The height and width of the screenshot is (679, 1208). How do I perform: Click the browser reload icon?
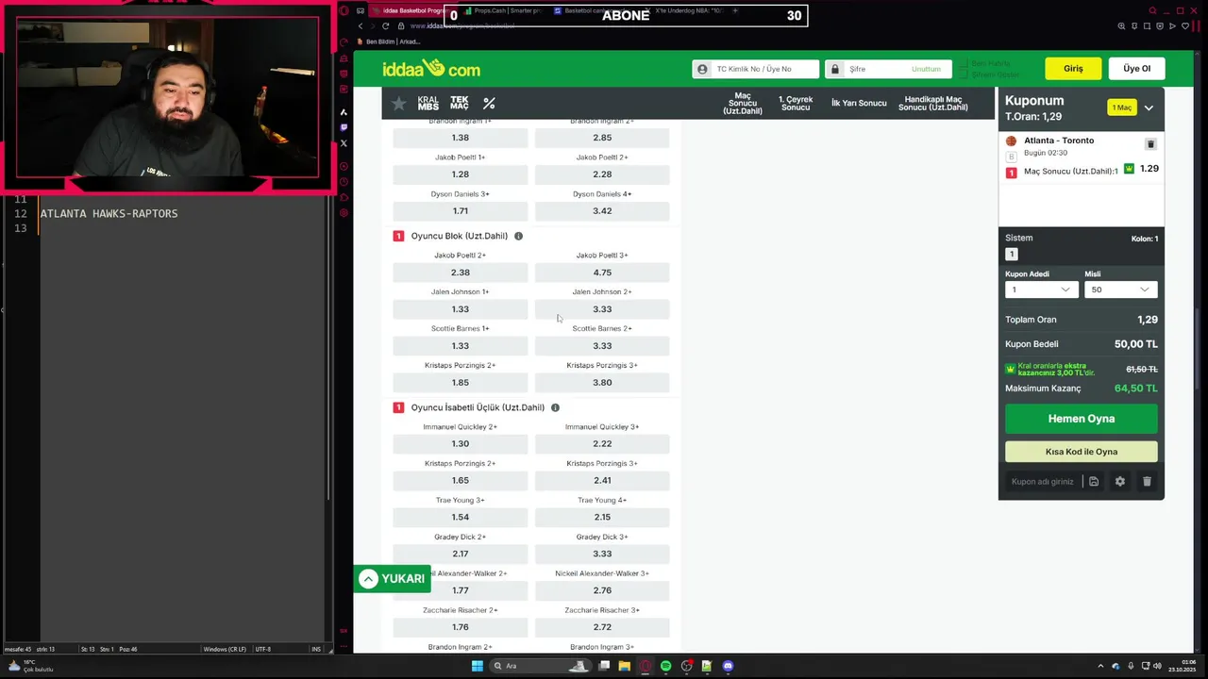(x=385, y=26)
